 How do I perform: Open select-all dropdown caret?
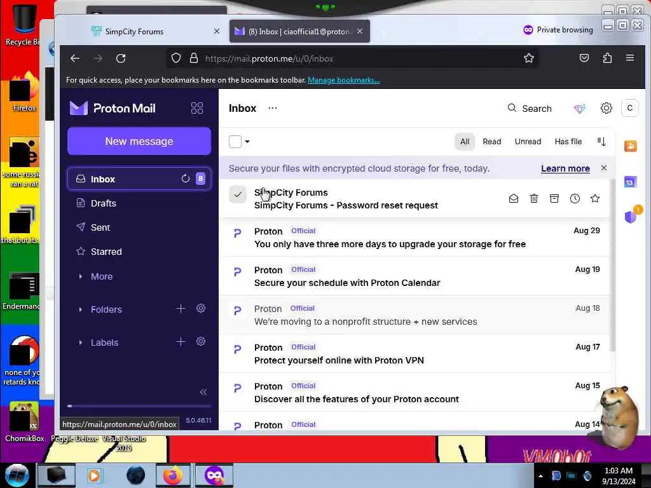(247, 142)
